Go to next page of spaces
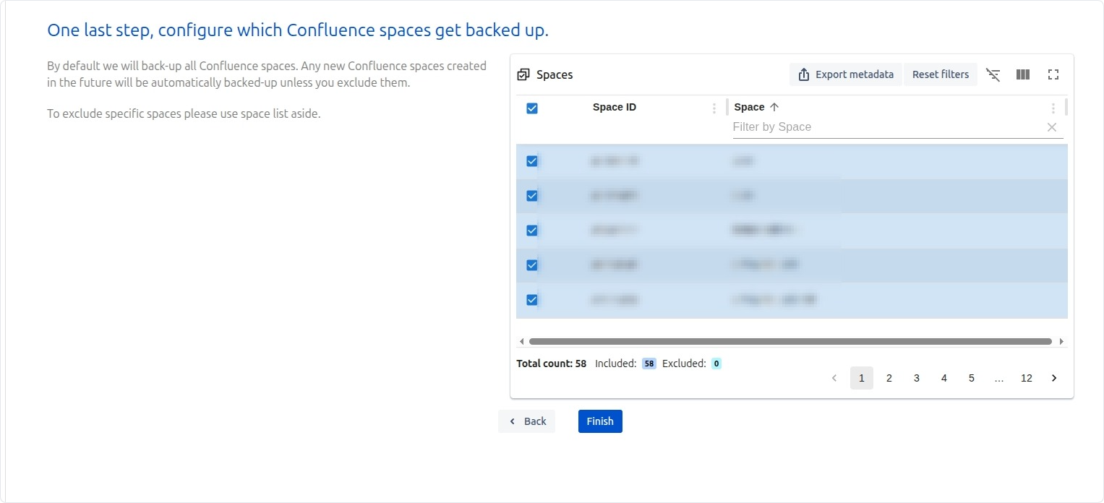1104x503 pixels. point(1053,378)
